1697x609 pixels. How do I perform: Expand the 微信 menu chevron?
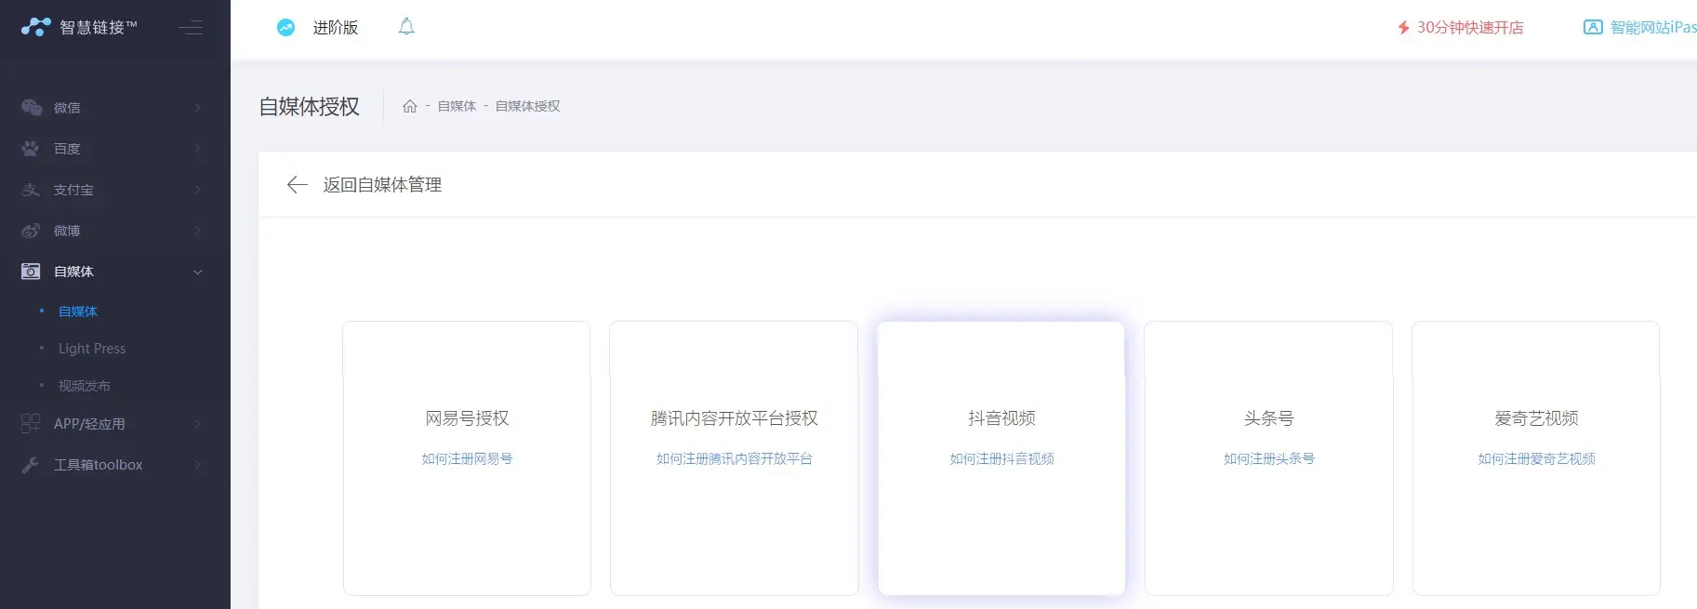197,108
